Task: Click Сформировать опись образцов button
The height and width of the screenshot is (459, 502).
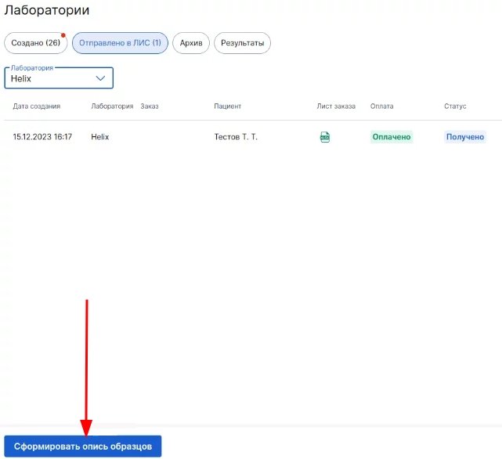Action: click(x=82, y=446)
